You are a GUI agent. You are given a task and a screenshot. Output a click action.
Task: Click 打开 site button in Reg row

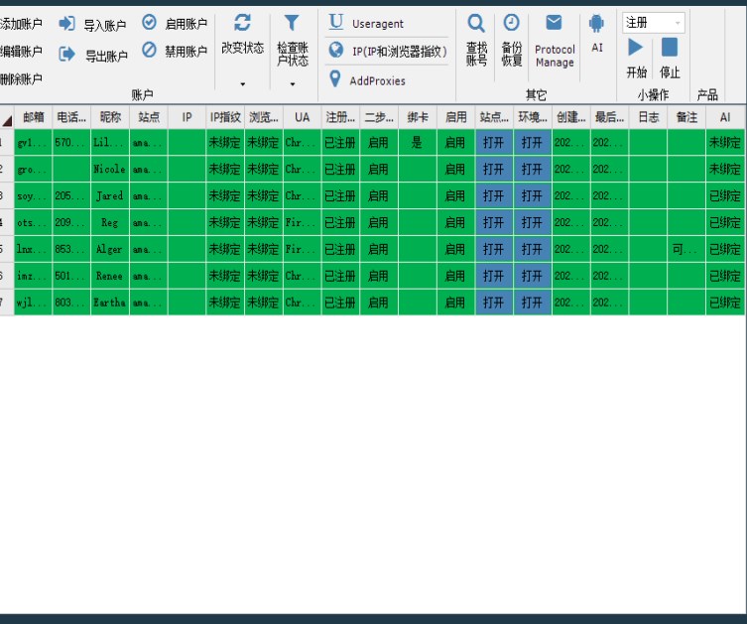pyautogui.click(x=494, y=222)
